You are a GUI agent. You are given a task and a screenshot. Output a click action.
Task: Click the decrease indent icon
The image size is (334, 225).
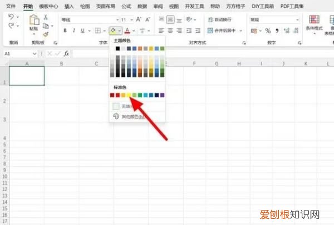pyautogui.click(x=189, y=31)
